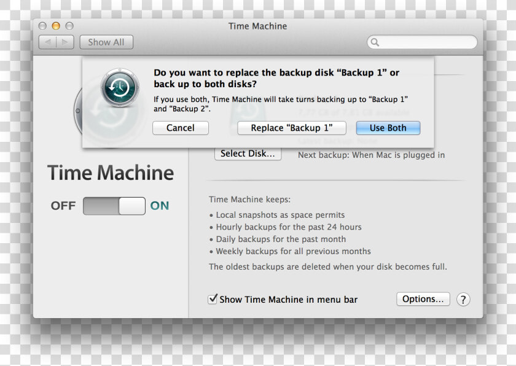
Task: Go back with the left arrow
Action: pyautogui.click(x=48, y=42)
